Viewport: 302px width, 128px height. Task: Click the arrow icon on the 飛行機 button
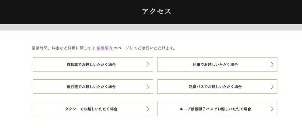coord(148,87)
